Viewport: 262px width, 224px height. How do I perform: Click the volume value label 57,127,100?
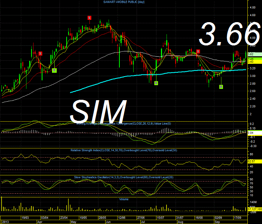pyautogui.click(x=255, y=209)
